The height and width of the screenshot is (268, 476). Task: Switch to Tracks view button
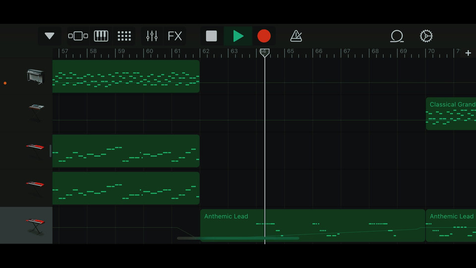coord(78,36)
